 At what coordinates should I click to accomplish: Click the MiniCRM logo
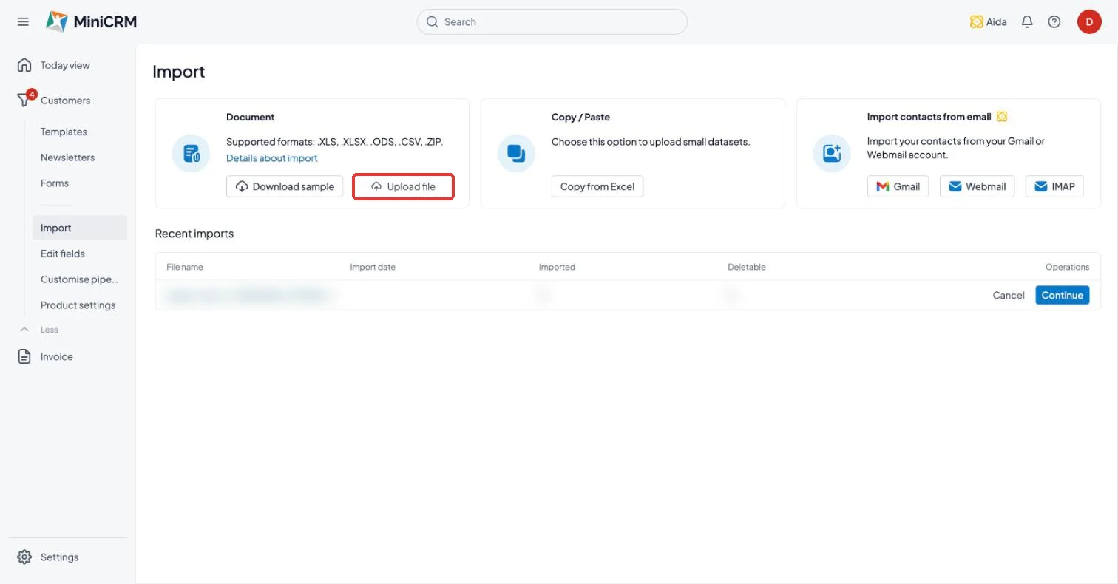(91, 21)
